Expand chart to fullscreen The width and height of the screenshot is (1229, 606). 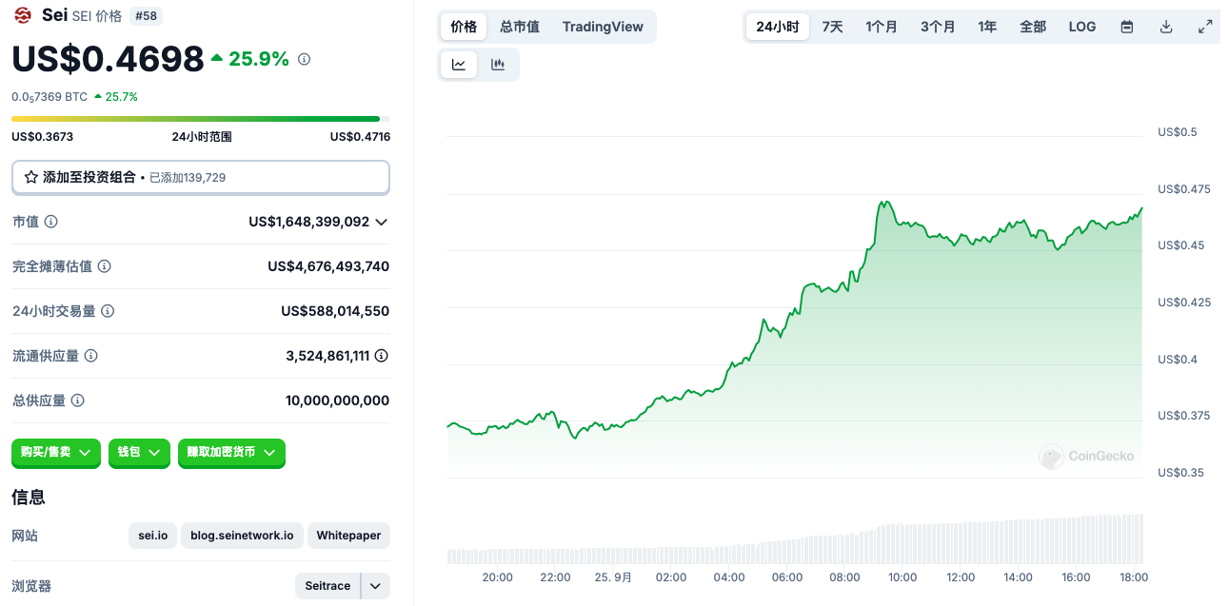pyautogui.click(x=1205, y=27)
